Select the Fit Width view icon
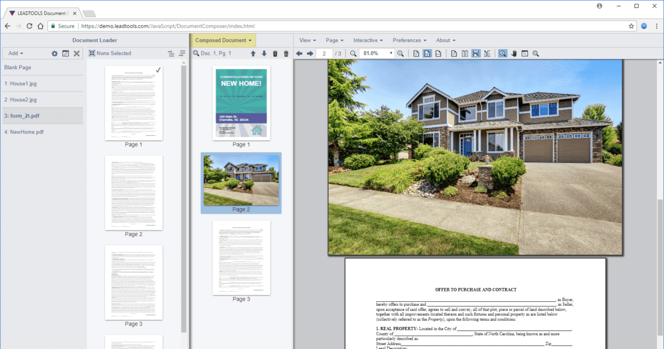Image resolution: width=664 pixels, height=349 pixels. coord(438,53)
